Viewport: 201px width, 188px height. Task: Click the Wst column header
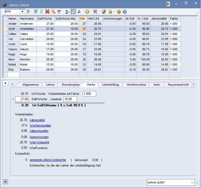(x=83, y=19)
